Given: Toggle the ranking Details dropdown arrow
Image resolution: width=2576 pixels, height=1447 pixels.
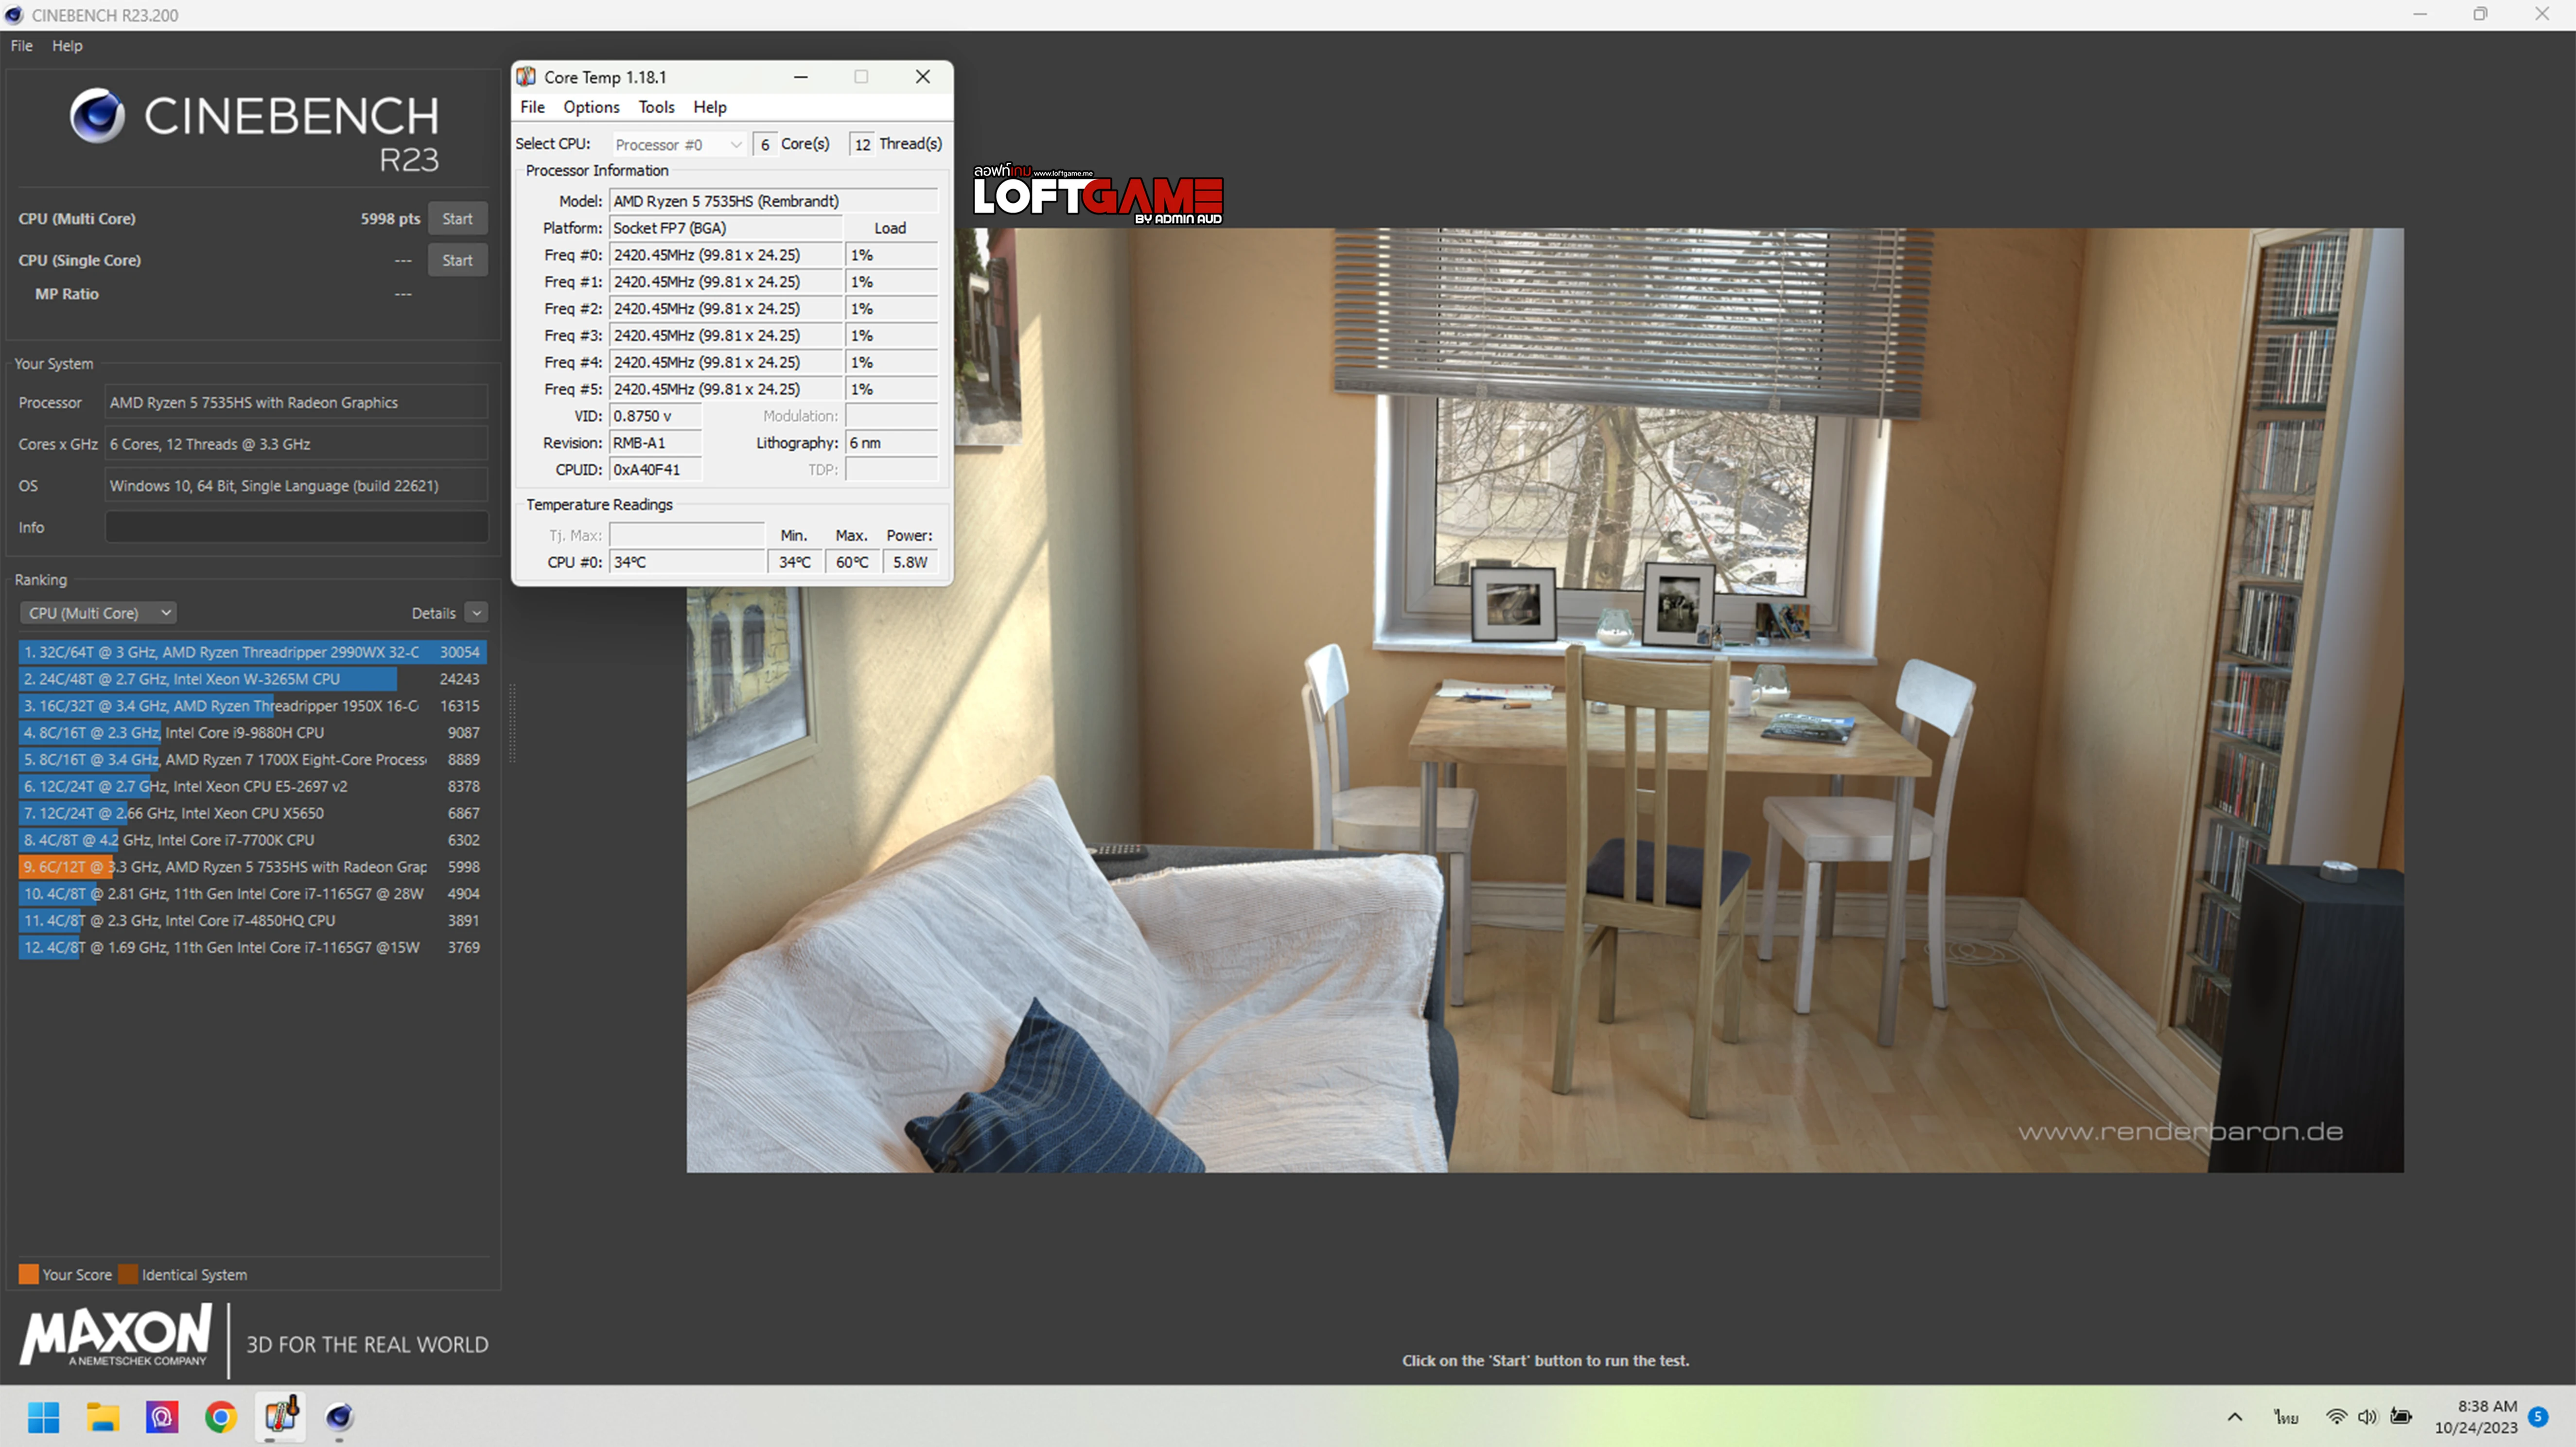Looking at the screenshot, I should (477, 613).
